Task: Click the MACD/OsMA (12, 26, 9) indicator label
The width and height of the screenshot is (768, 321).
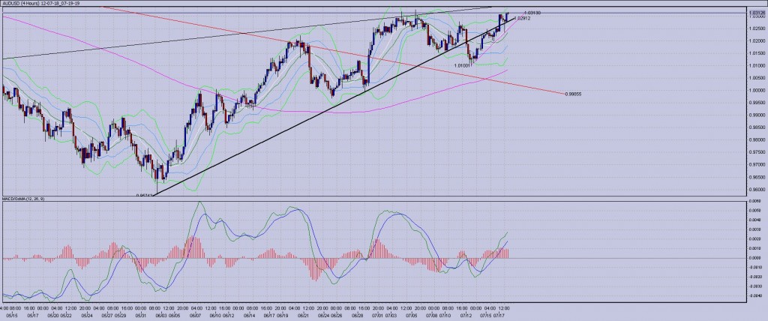Action: (30, 198)
